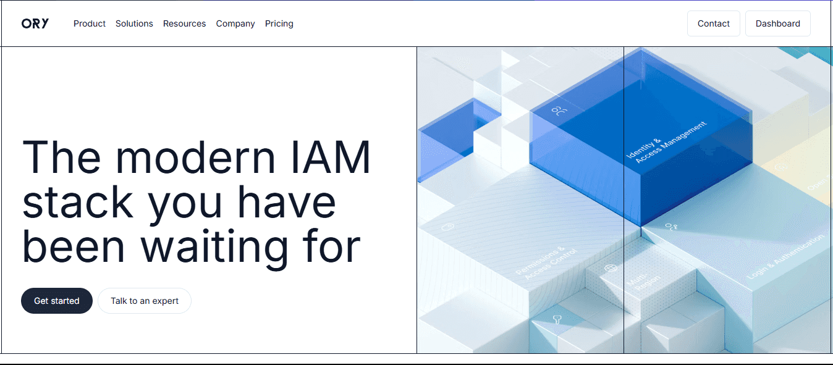This screenshot has width=833, height=365.
Task: Click the people icon on the blue cube
Action: click(559, 111)
